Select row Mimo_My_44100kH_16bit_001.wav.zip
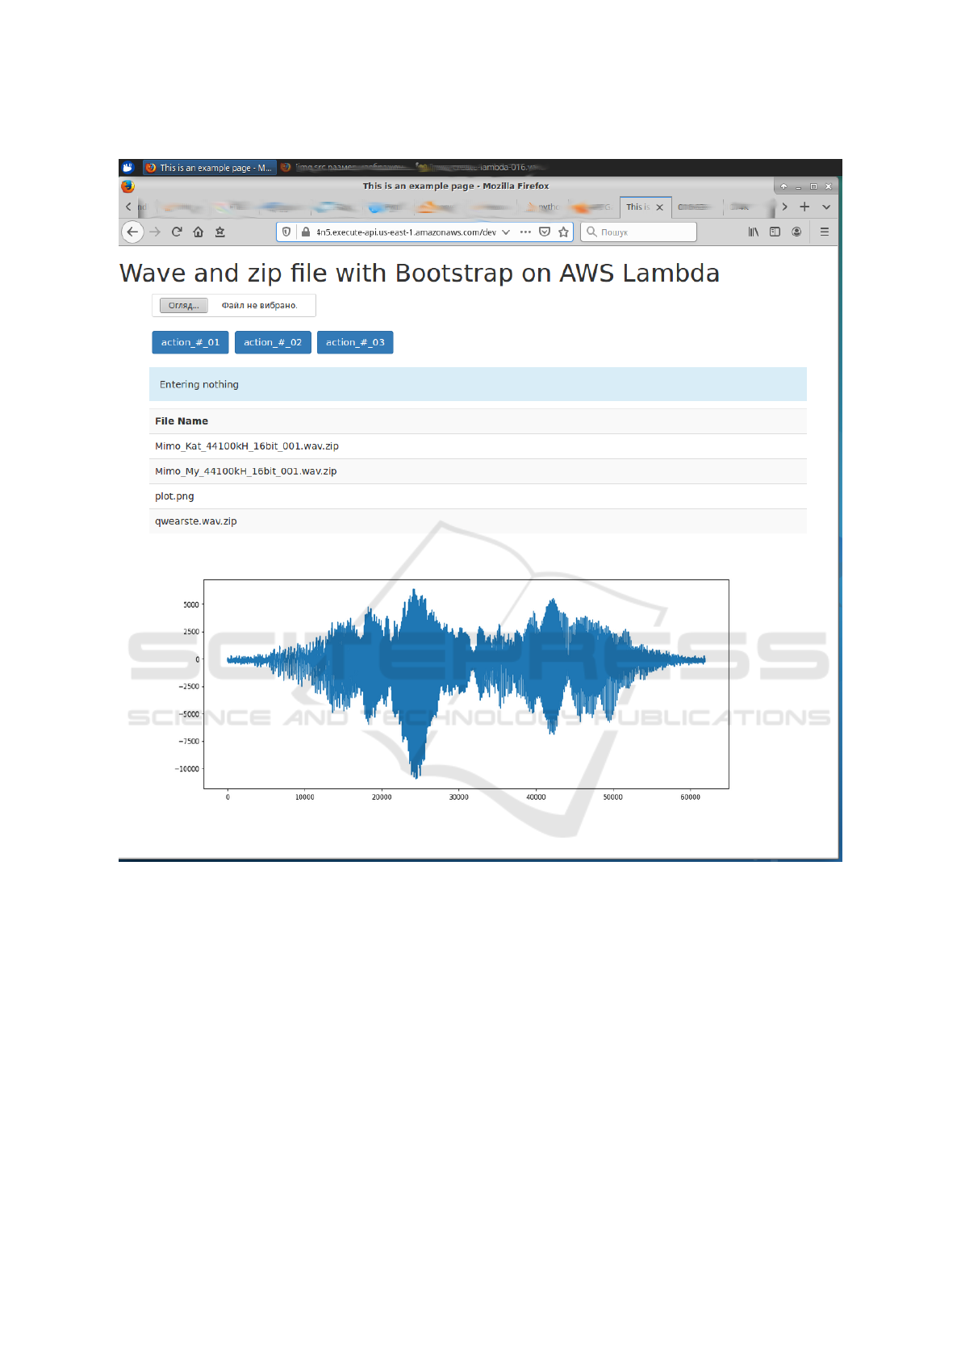Image resolution: width=961 pixels, height=1359 pixels. (x=478, y=471)
